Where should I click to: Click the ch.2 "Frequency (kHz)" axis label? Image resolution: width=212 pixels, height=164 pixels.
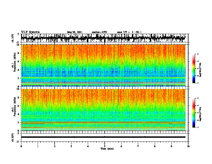coord(15,107)
